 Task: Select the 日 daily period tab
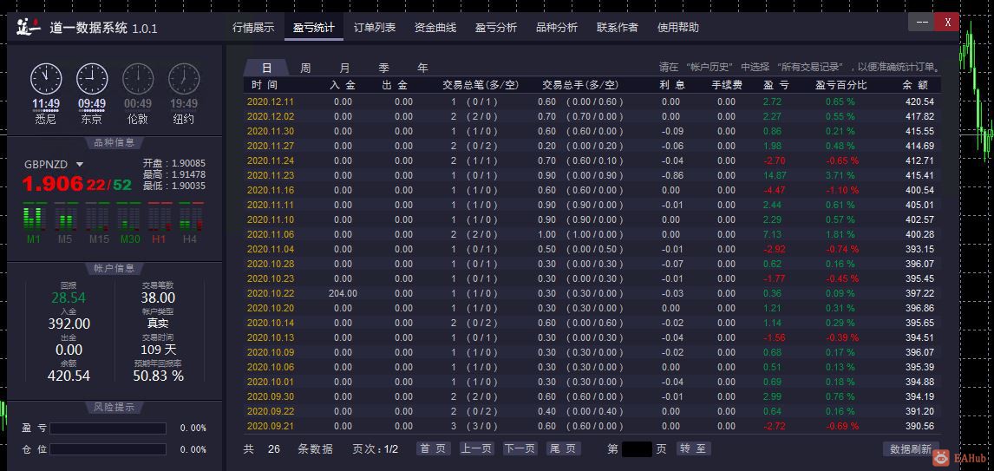click(x=267, y=68)
